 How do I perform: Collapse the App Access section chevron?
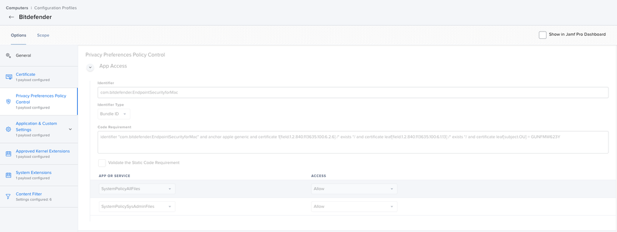[90, 68]
